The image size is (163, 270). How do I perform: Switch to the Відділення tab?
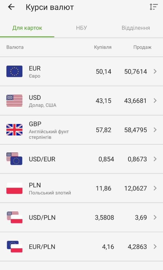click(x=136, y=28)
